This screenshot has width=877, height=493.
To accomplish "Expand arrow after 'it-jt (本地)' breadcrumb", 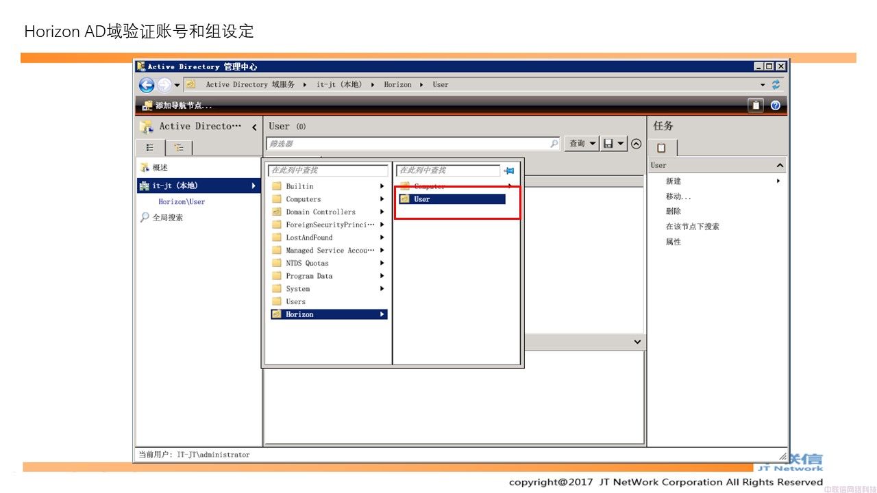I will point(373,85).
